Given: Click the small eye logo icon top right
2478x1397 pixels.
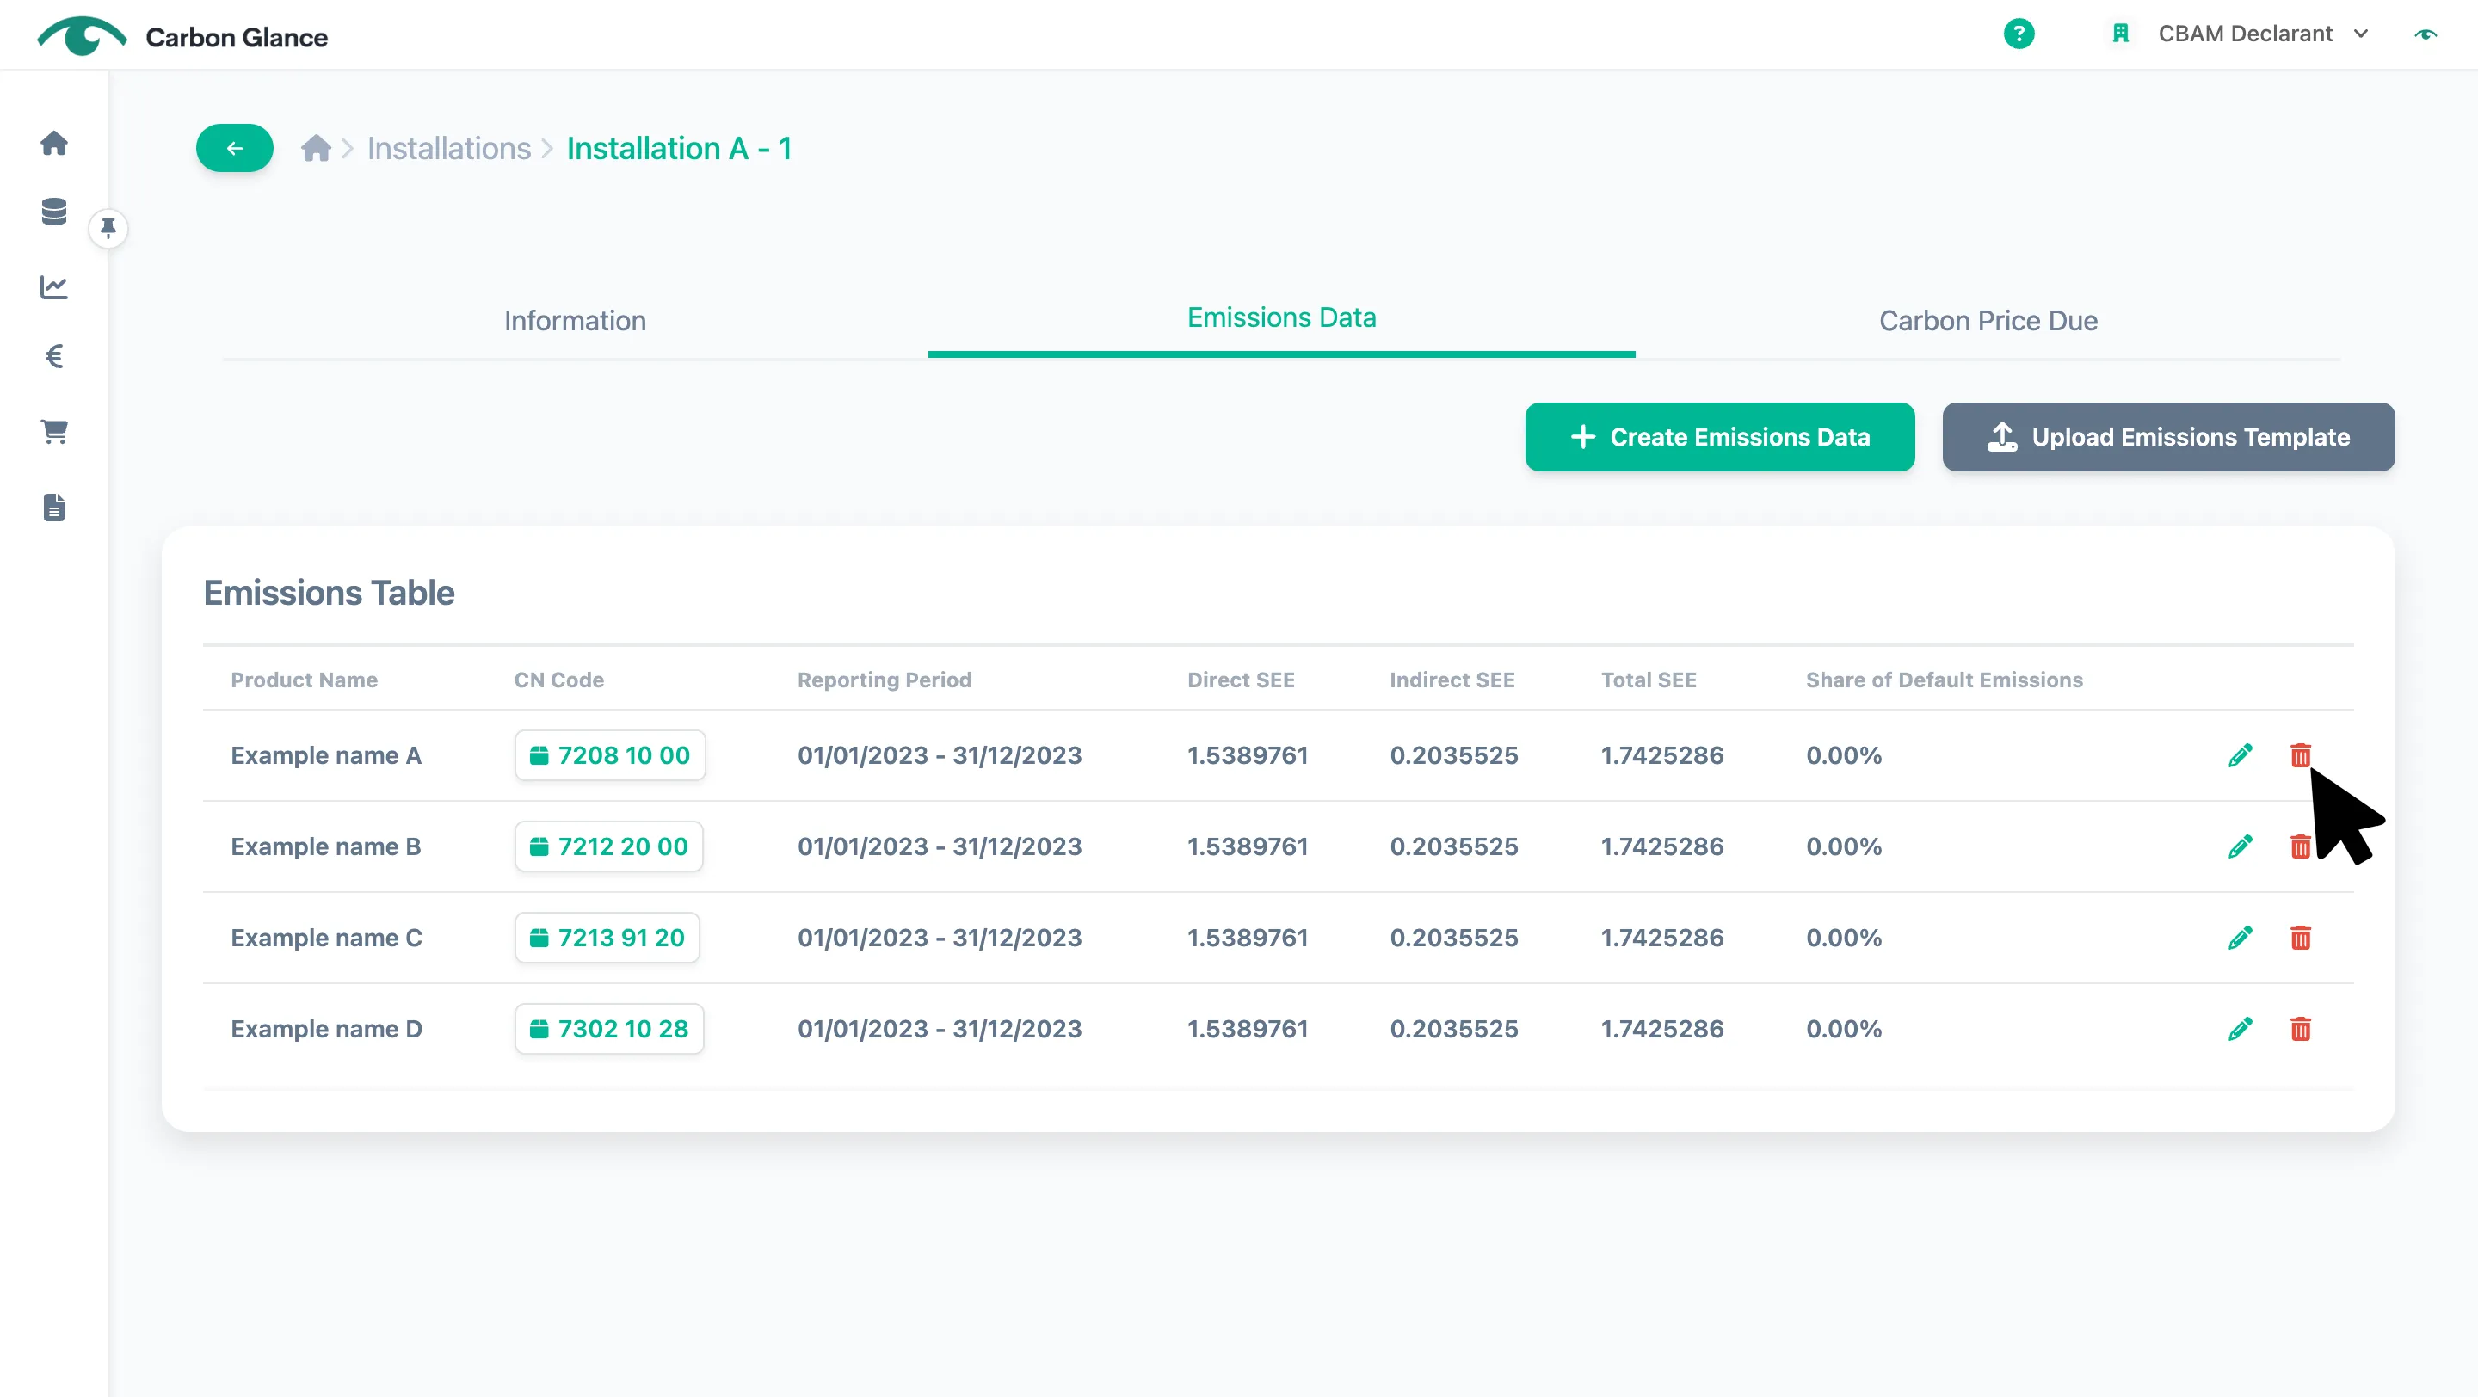Looking at the screenshot, I should tap(2426, 34).
